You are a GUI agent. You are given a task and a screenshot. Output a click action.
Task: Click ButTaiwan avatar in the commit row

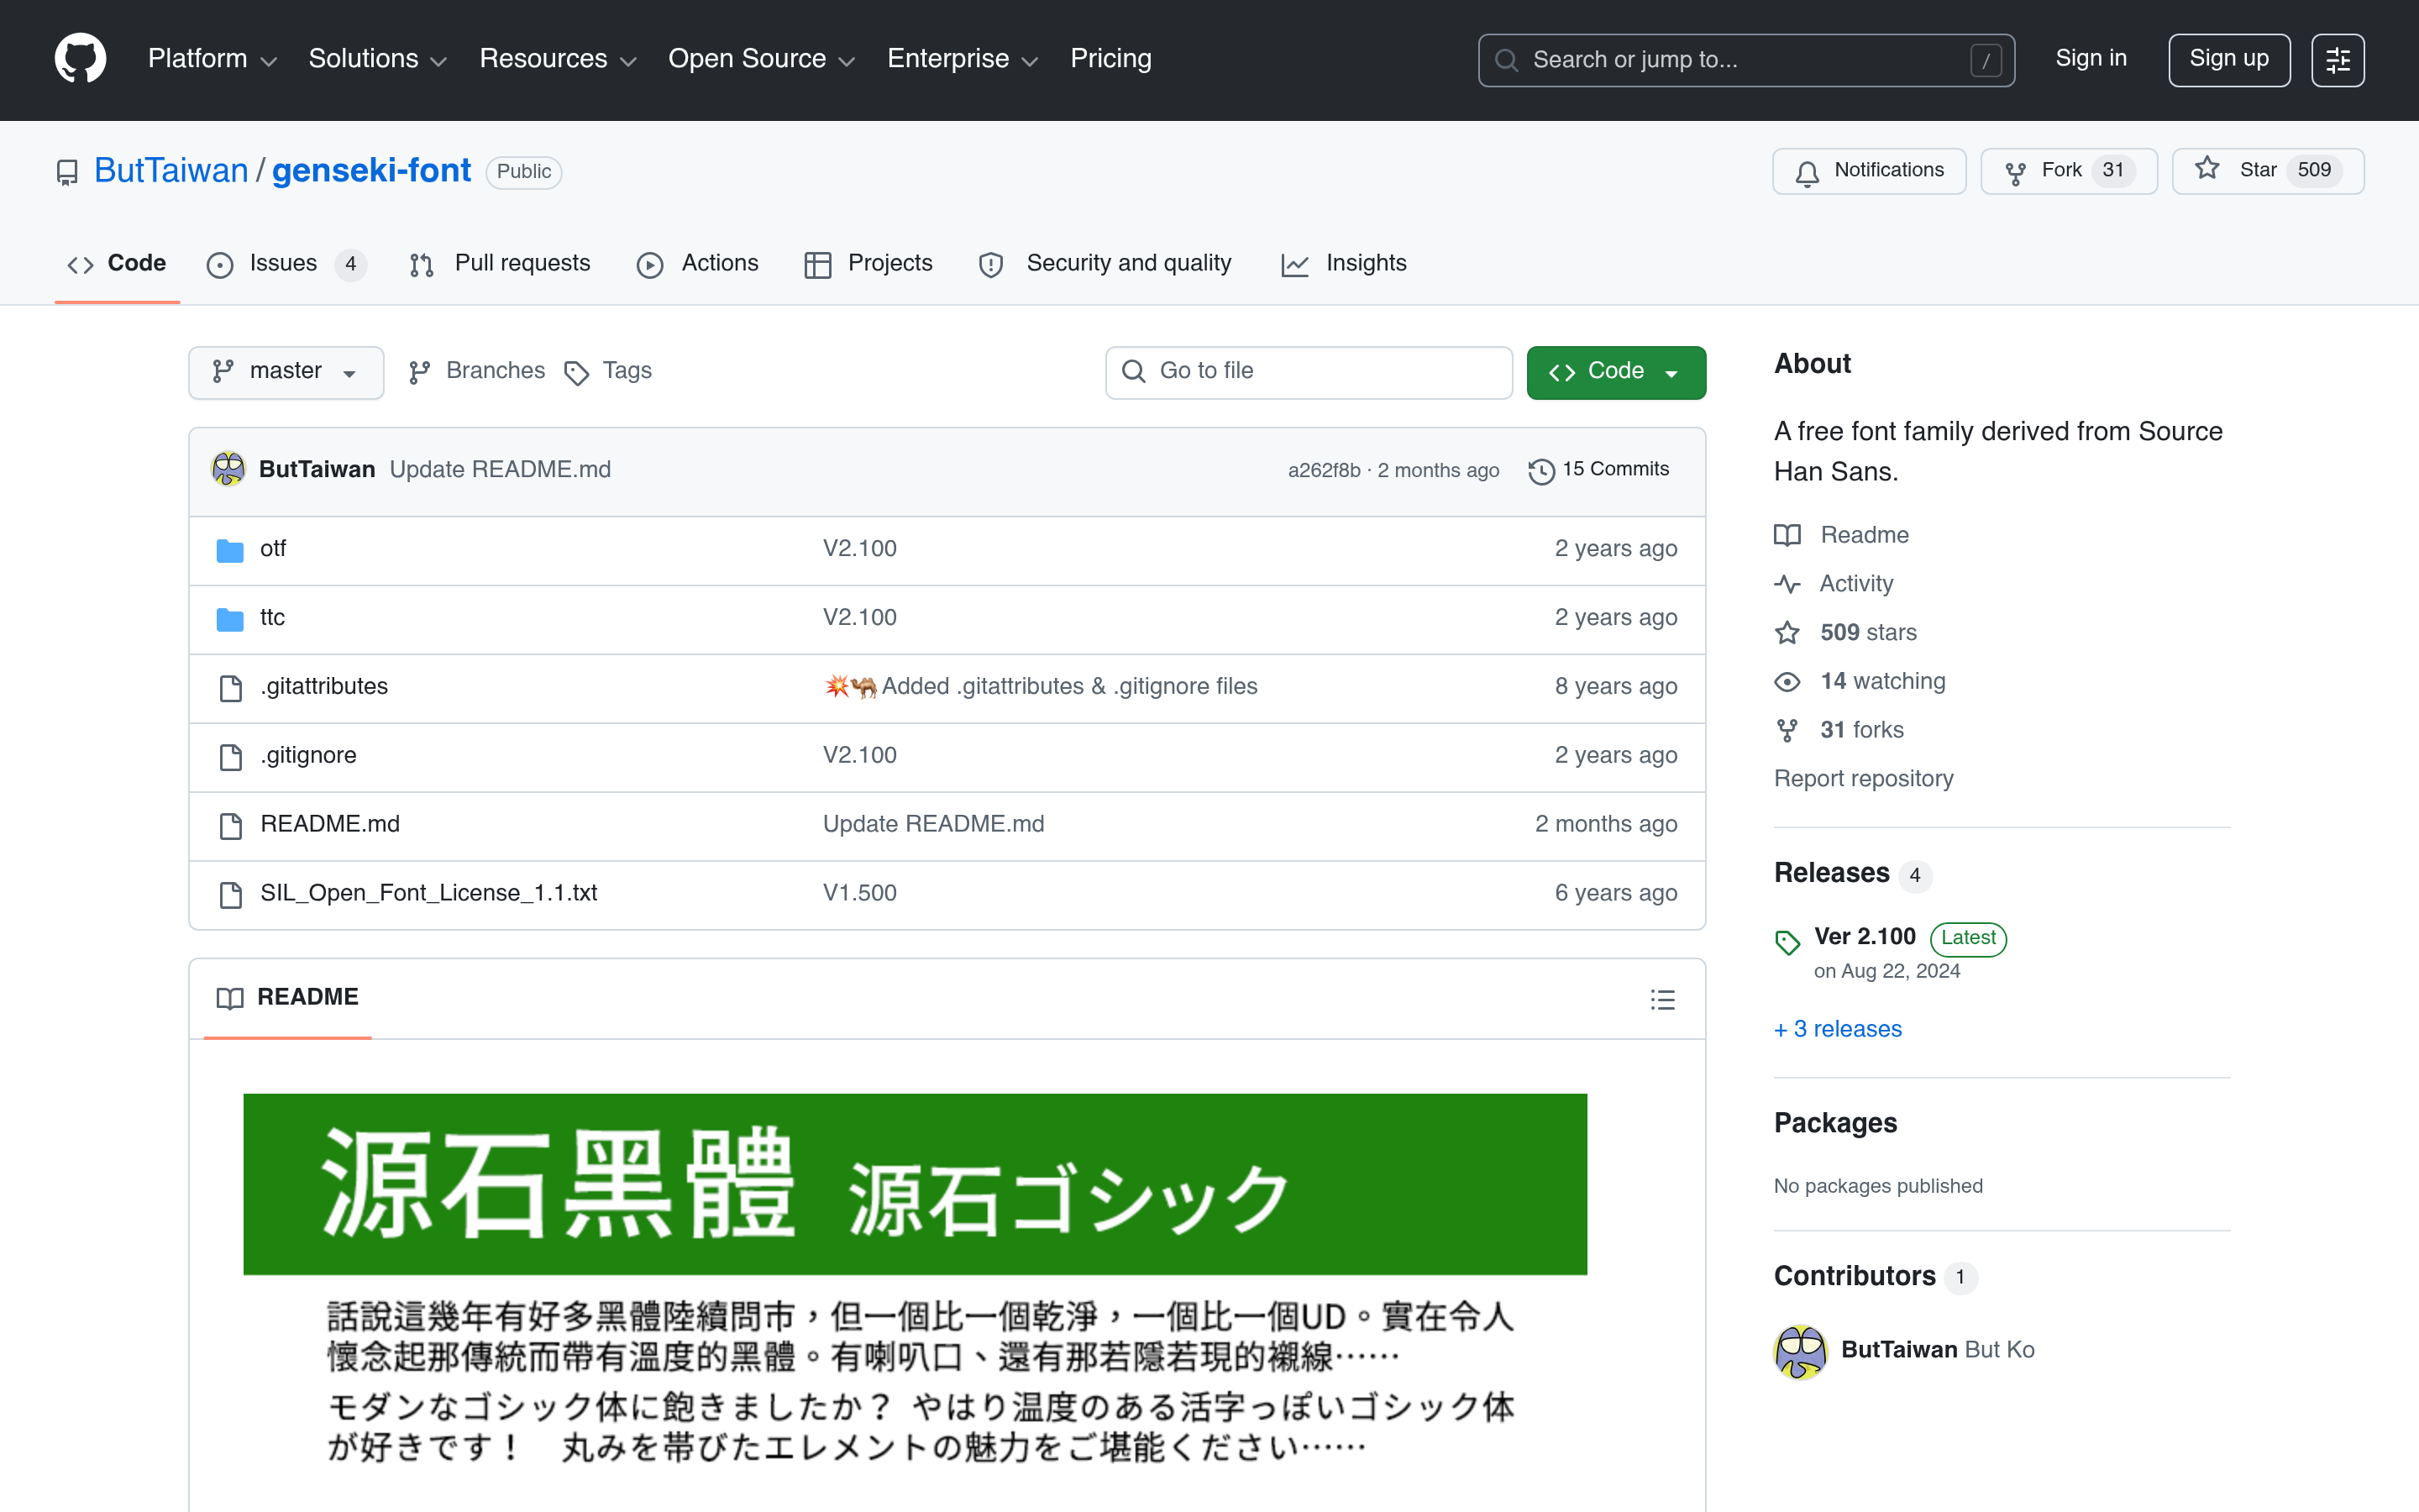228,469
